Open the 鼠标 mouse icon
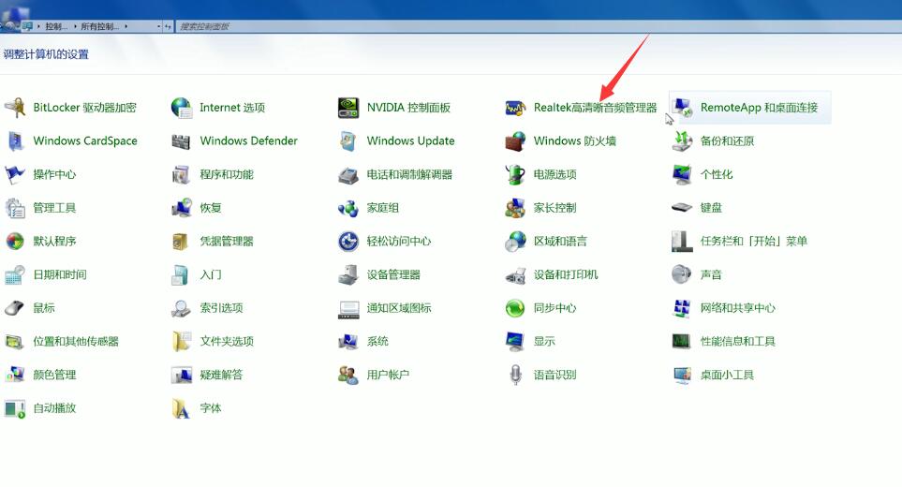This screenshot has width=902, height=487. 15,307
